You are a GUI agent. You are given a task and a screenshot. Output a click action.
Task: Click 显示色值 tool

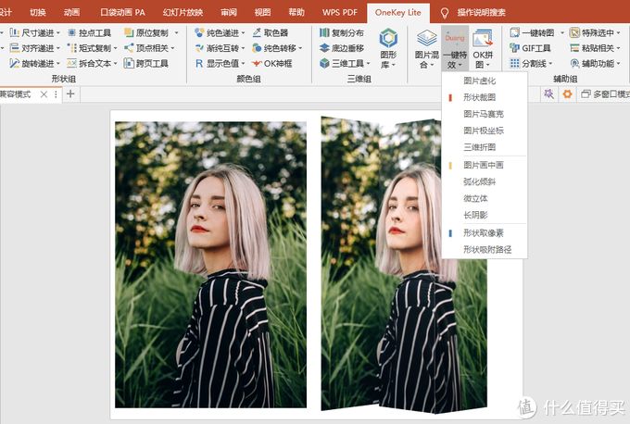click(x=220, y=63)
